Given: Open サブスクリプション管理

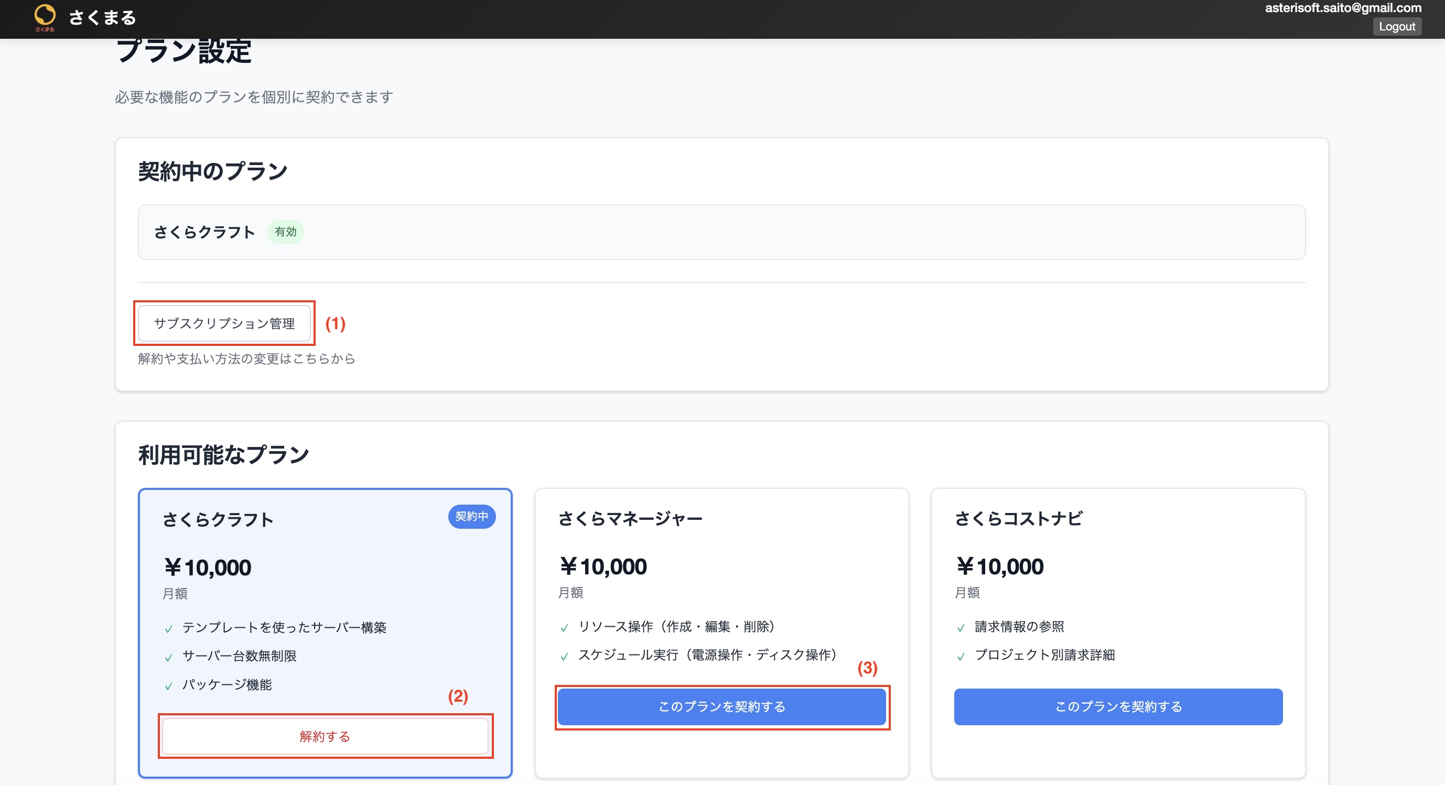Looking at the screenshot, I should coord(224,323).
